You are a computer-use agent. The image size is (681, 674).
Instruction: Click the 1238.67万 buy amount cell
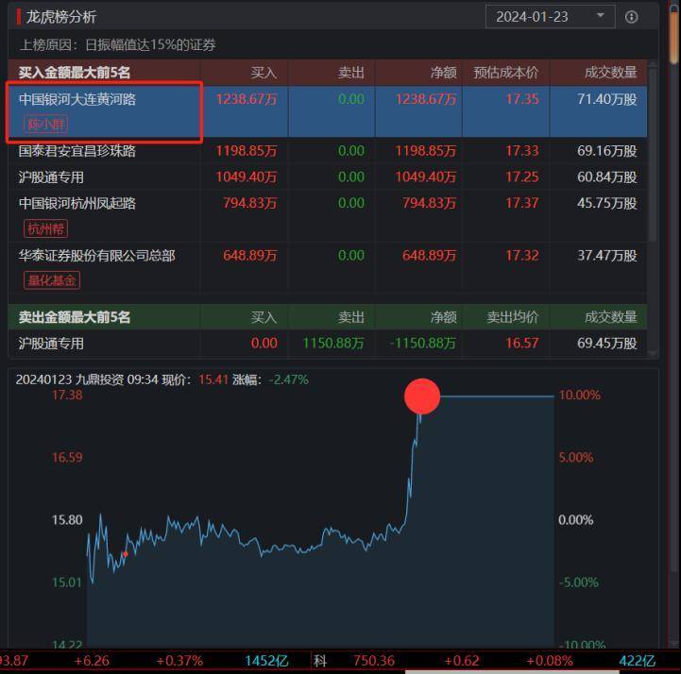247,99
